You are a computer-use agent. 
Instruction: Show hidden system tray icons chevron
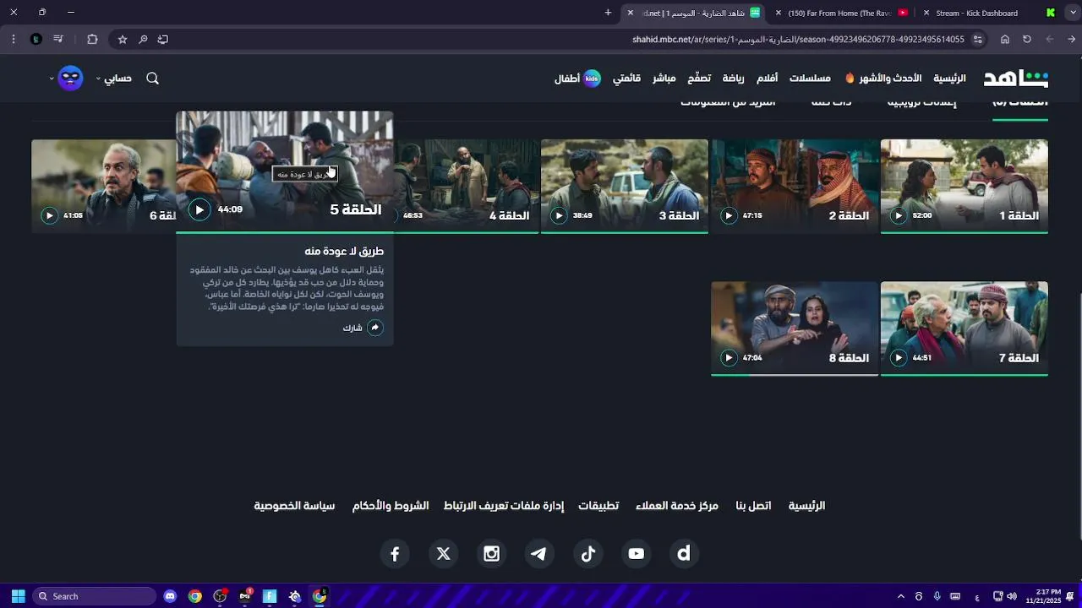point(900,596)
